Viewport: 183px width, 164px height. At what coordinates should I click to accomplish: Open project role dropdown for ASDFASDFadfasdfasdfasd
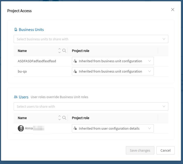[113, 61]
